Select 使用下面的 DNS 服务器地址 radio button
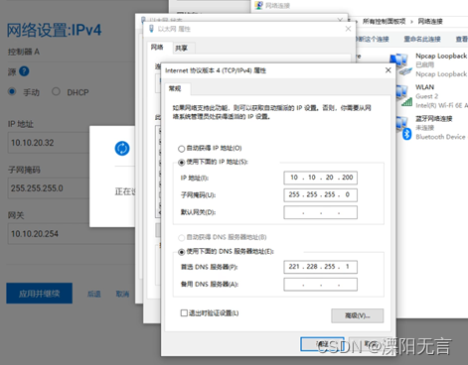Screen dimensions: 468x365 tap(181, 252)
